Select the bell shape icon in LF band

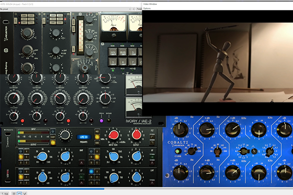coord(82,183)
